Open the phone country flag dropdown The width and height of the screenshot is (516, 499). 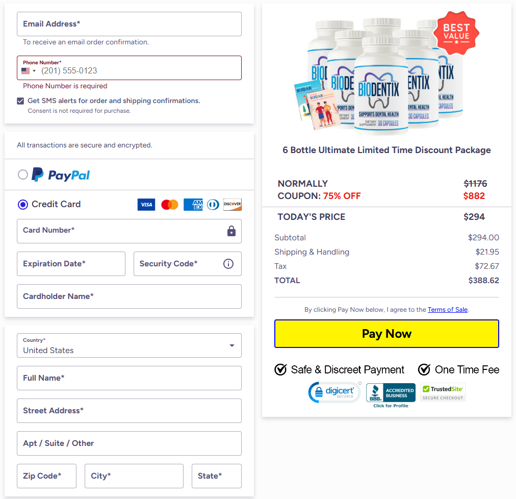tap(29, 71)
